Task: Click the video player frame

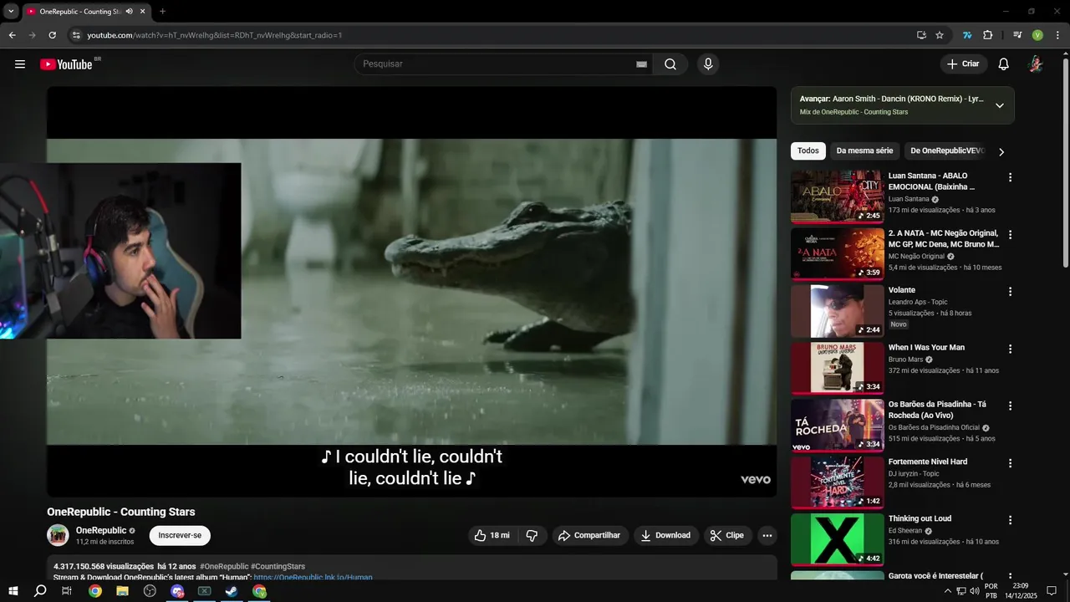Action: coord(411,292)
